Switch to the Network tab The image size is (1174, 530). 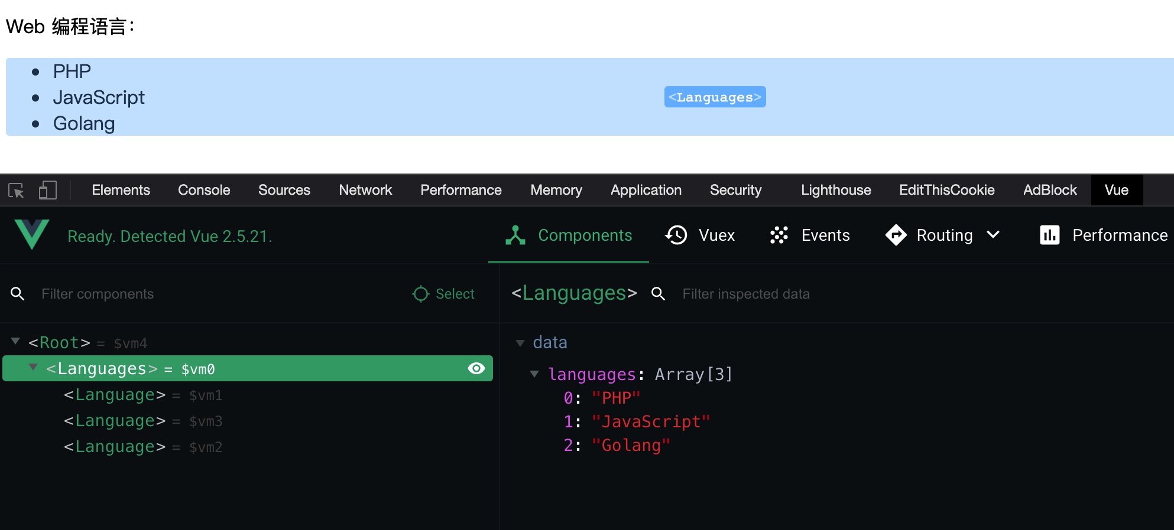pos(365,190)
